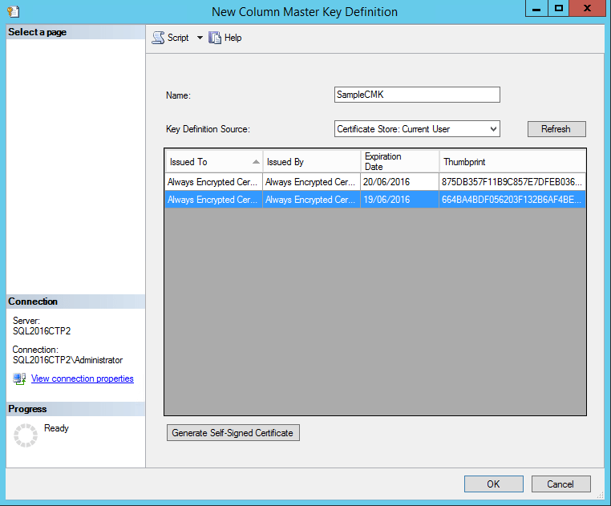Maximize the dialog window

(558, 9)
